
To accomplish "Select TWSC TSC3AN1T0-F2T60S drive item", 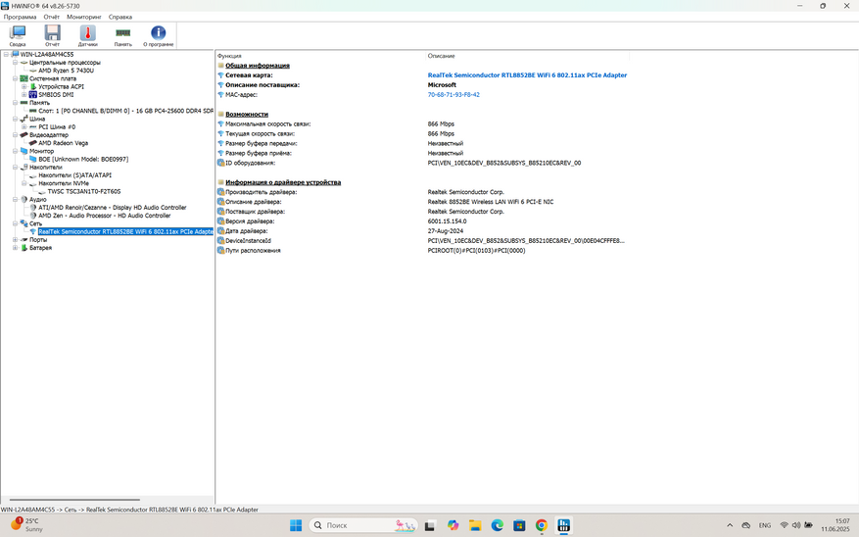I will click(x=84, y=192).
